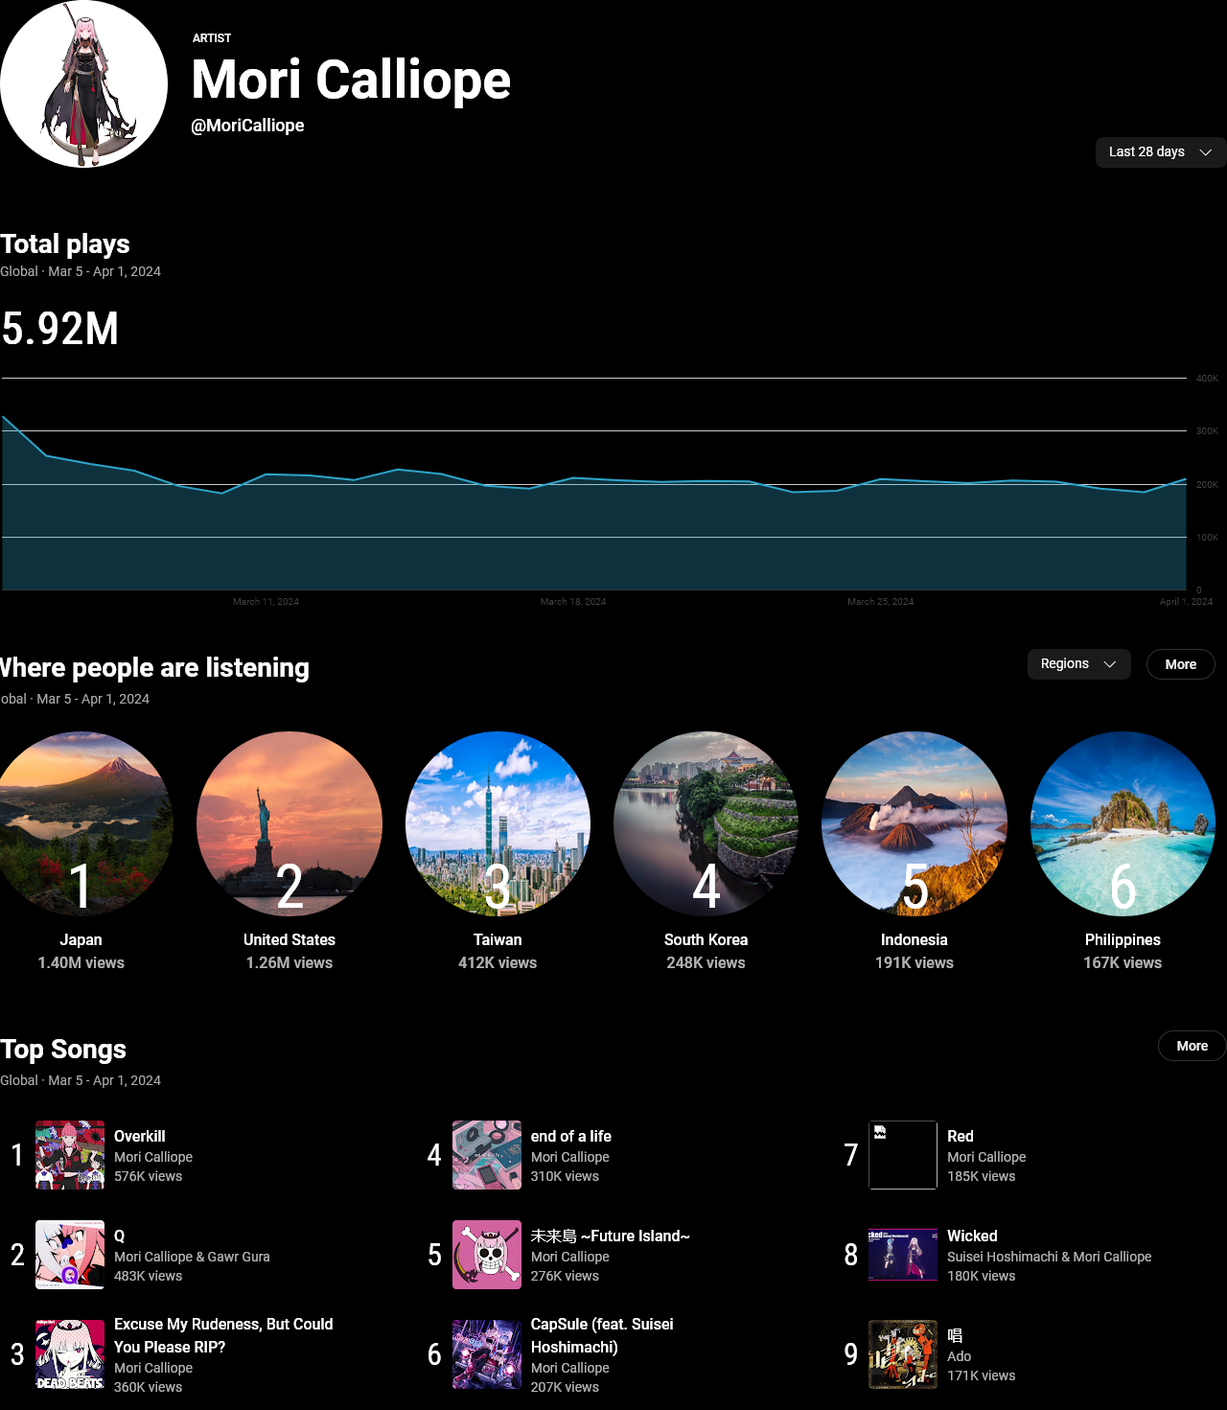Select the Indonesia region image

click(914, 823)
